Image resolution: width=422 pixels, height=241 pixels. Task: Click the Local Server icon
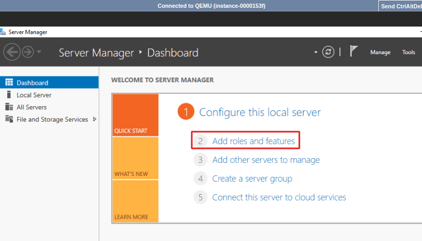click(x=9, y=95)
